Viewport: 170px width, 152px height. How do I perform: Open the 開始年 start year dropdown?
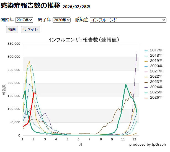pos(24,20)
